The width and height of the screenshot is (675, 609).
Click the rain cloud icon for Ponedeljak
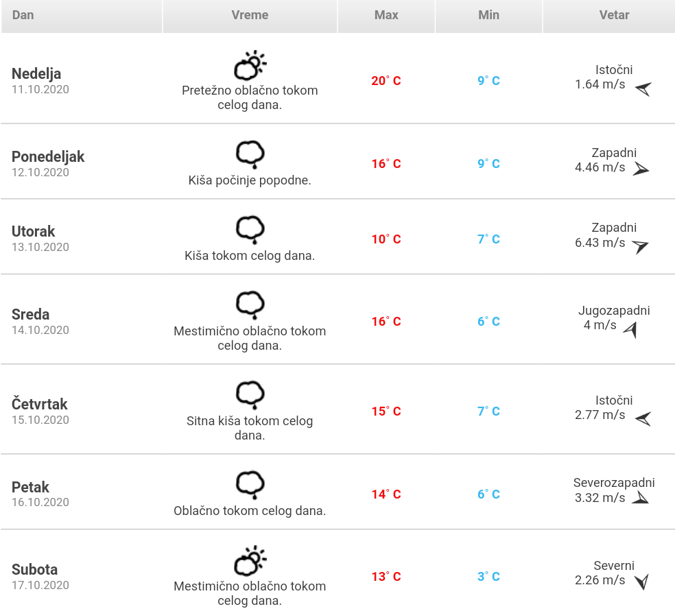coord(250,154)
